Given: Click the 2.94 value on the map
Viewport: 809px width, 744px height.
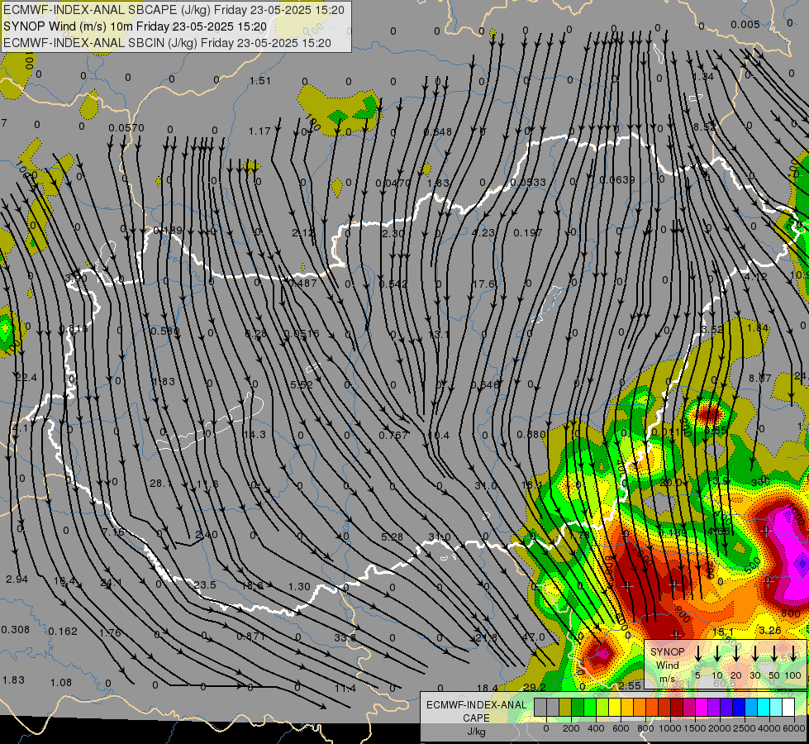Looking at the screenshot, I should (x=17, y=579).
